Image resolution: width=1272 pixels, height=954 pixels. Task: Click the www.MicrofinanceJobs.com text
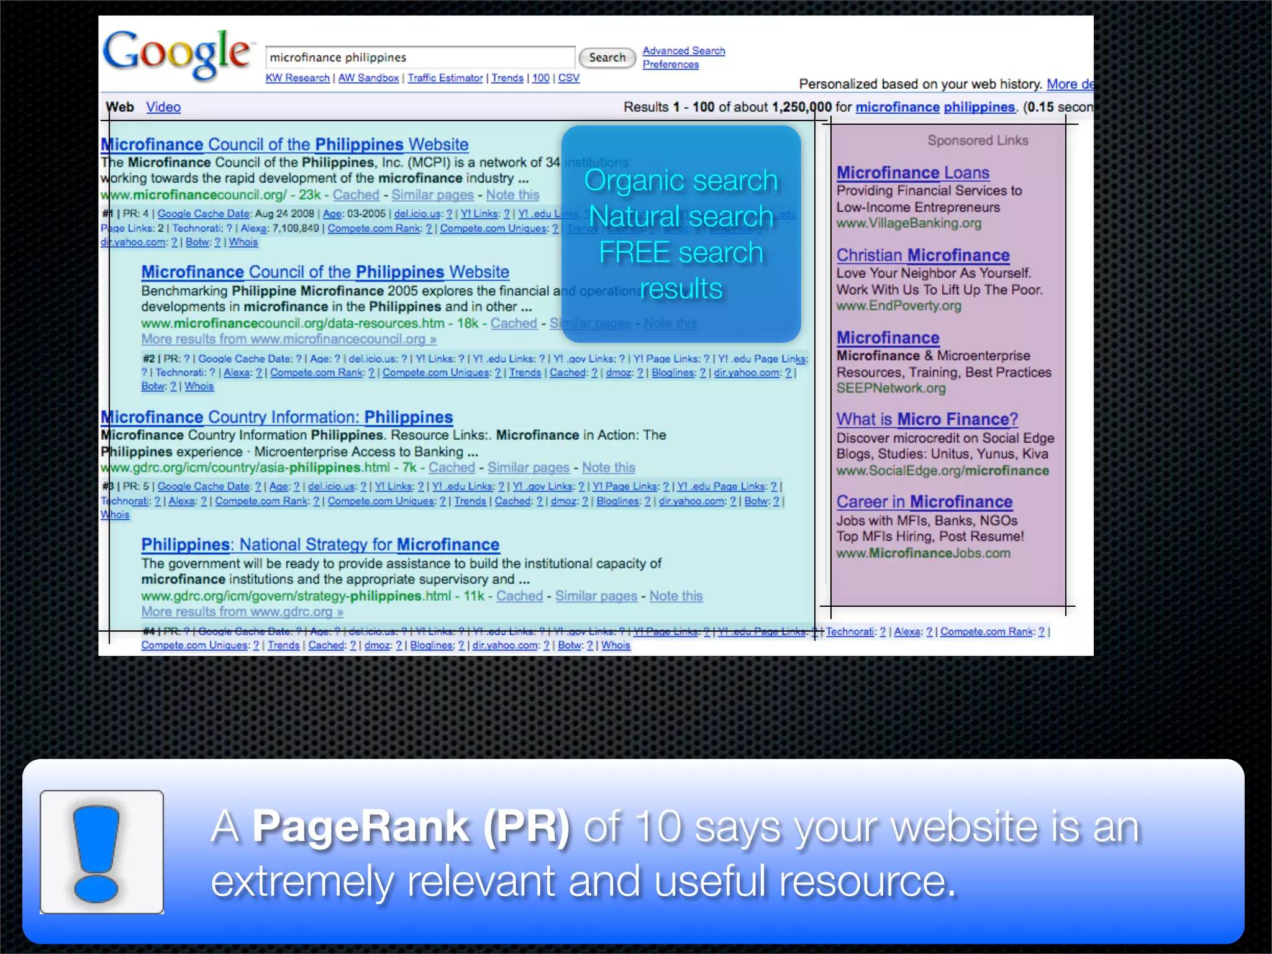point(924,553)
